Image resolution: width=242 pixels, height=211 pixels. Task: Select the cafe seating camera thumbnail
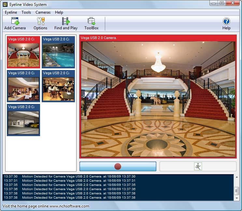pos(58,89)
